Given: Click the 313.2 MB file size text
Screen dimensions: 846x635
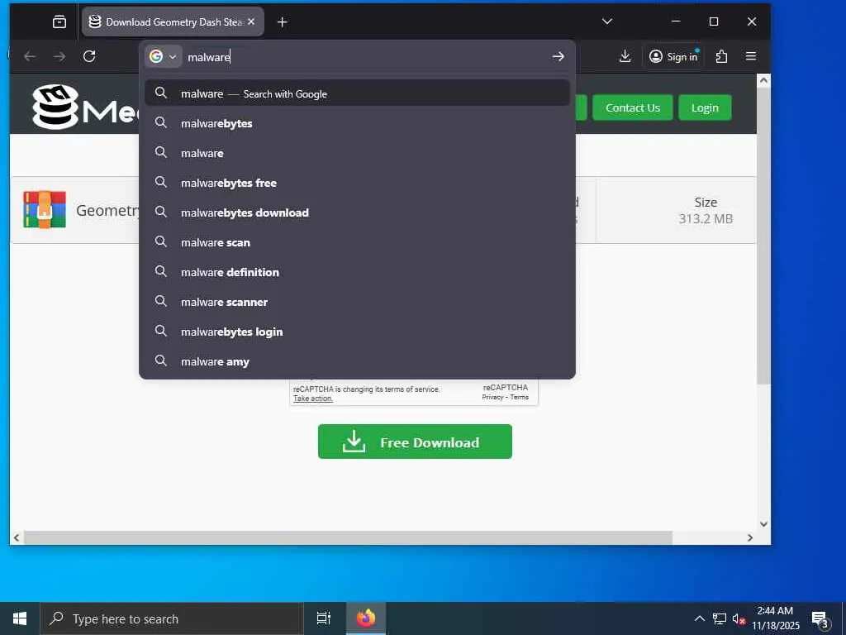Looking at the screenshot, I should point(706,218).
